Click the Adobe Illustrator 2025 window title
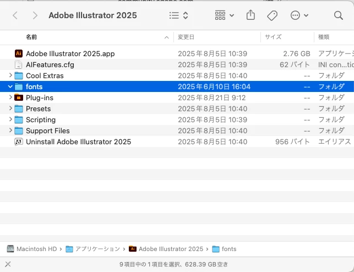Viewport: 354px width, 272px height. point(92,15)
